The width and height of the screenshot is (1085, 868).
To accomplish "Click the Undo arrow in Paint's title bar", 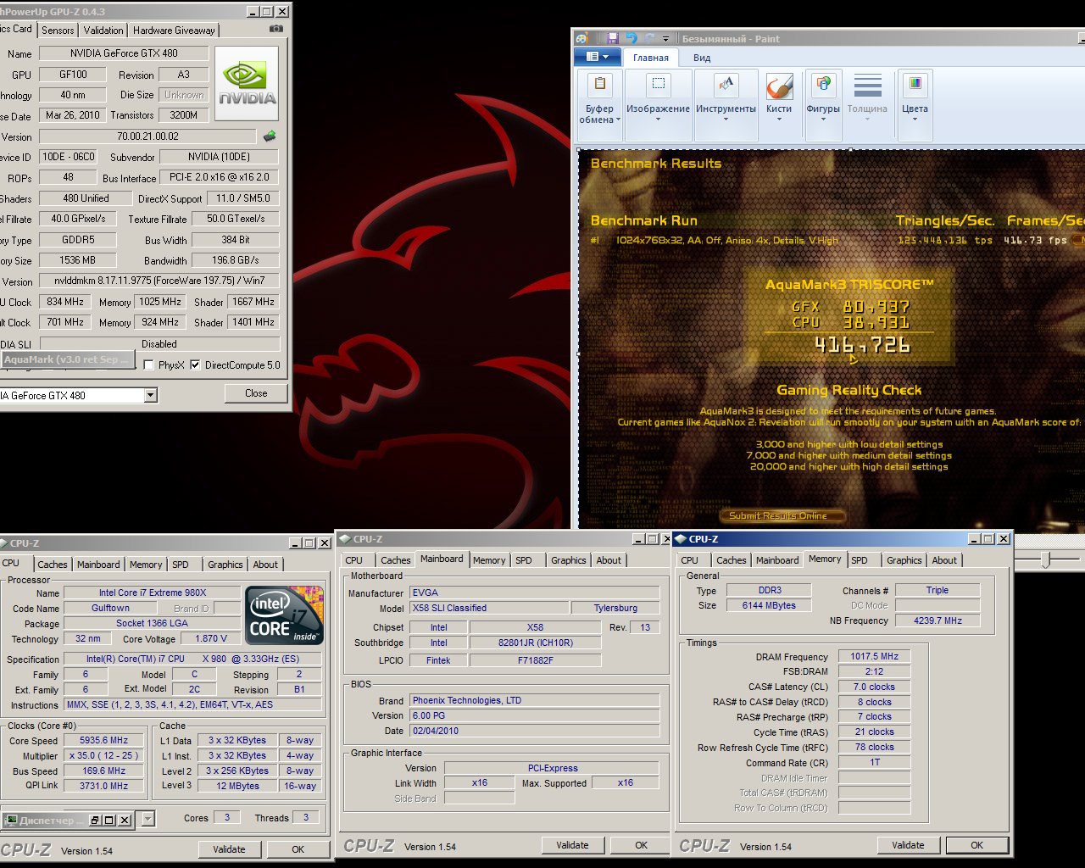I will [632, 38].
